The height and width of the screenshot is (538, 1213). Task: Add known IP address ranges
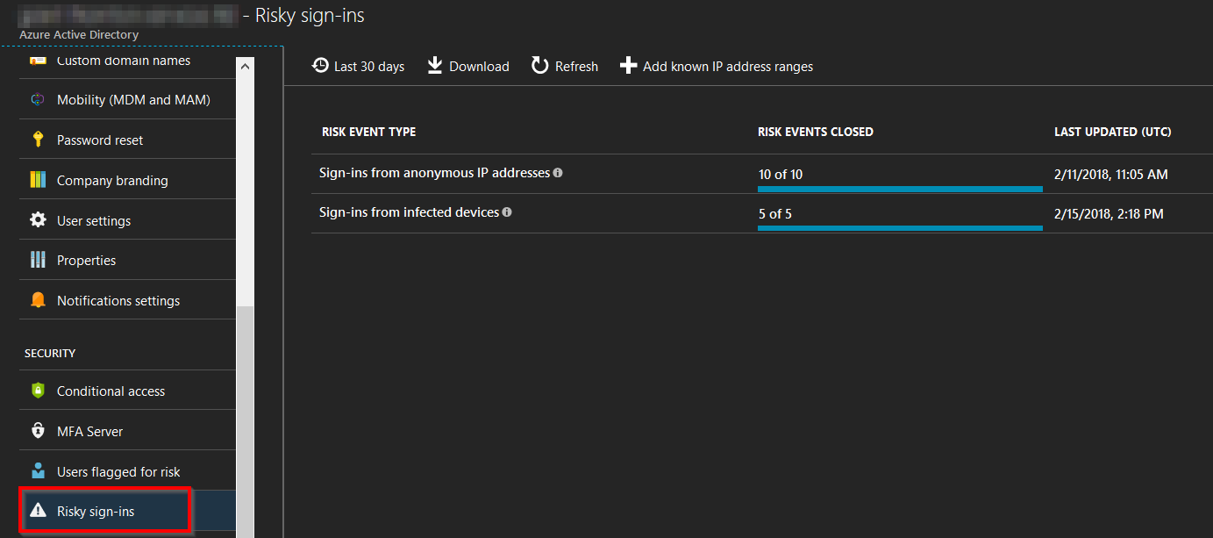(x=716, y=66)
